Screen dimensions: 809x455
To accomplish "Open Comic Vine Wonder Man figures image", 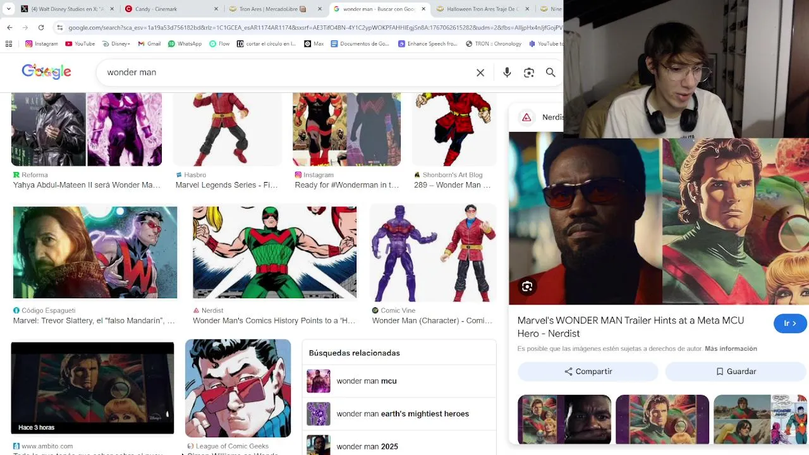I will tap(433, 252).
